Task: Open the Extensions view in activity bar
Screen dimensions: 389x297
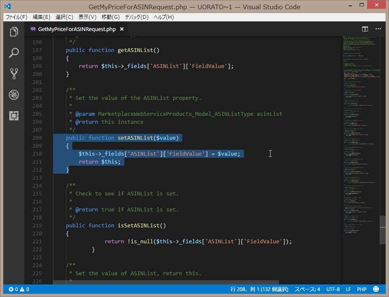Action: click(14, 116)
